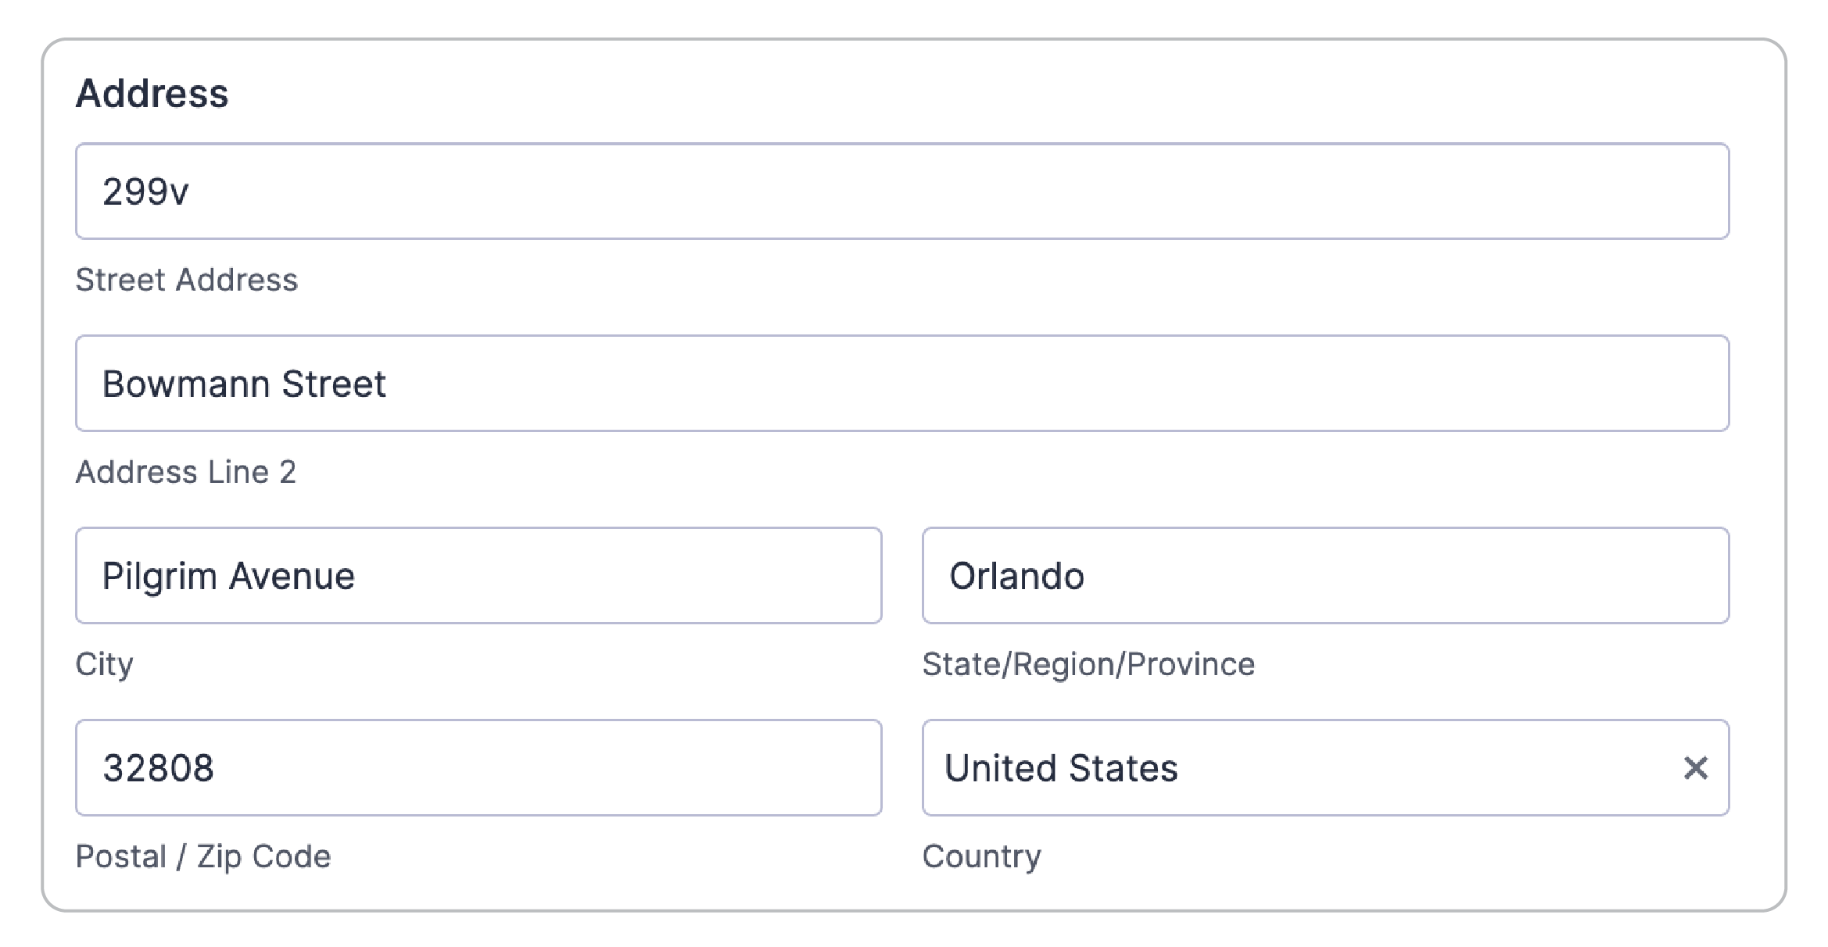Click the City label
Image resolution: width=1828 pixels, height=947 pixels.
[104, 664]
